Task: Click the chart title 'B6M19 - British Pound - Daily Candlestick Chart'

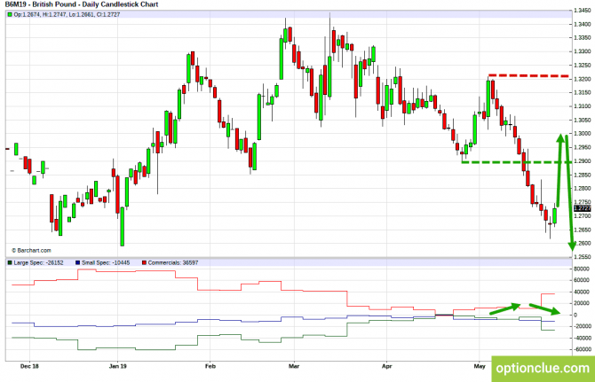Action: pos(82,4)
